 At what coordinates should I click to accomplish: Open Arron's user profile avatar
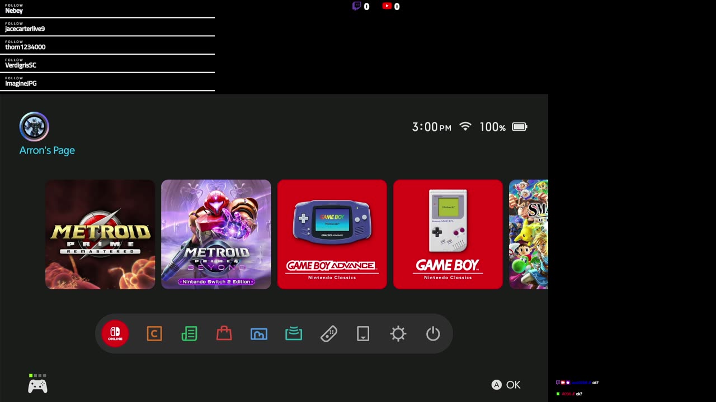coord(34,127)
